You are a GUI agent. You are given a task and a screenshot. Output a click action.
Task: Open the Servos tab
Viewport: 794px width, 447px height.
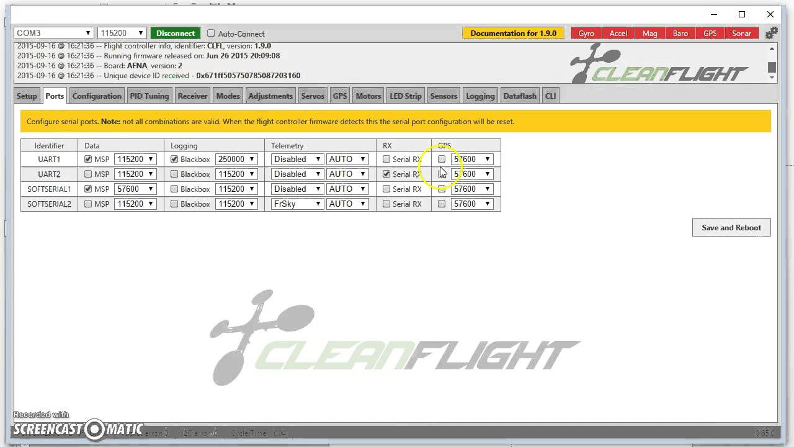313,96
